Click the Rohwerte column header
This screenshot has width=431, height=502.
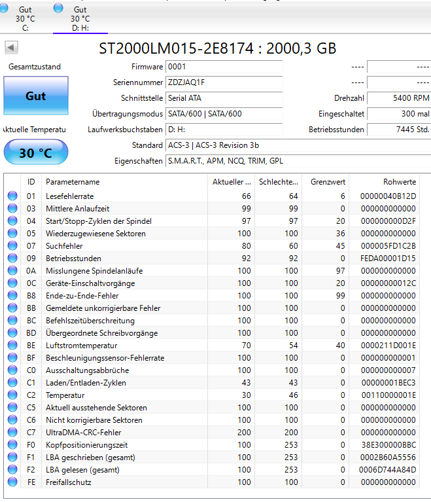click(x=384, y=182)
